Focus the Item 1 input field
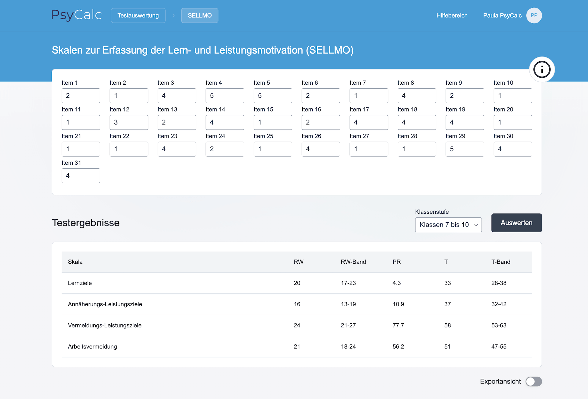 click(x=81, y=96)
